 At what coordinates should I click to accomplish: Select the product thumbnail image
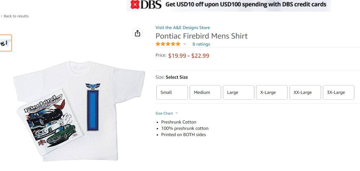6,43
